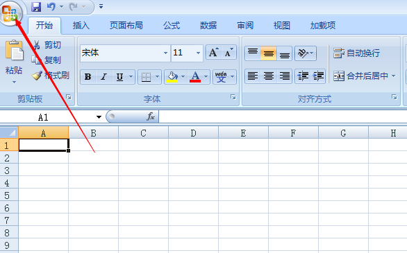Expand the font size dropdown arrow
The width and height of the screenshot is (407, 253).
(199, 53)
